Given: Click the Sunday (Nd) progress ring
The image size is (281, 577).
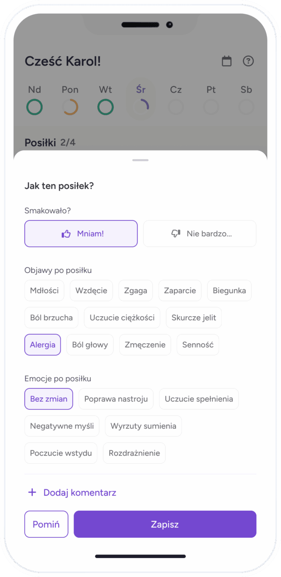Looking at the screenshot, I should 34,107.
